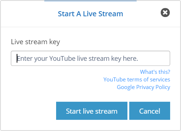Open the What's this? help link
The width and height of the screenshot is (181, 131).
tap(155, 72)
